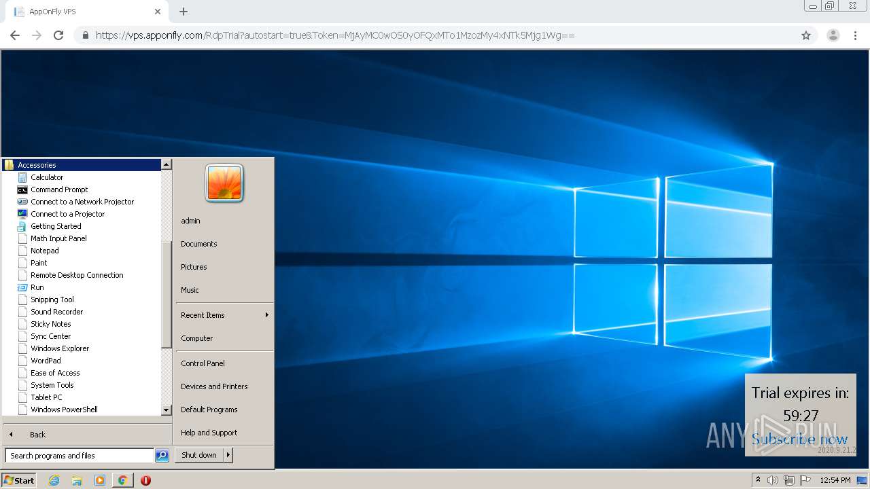Click the Subscribe now link
The width and height of the screenshot is (870, 489).
(799, 439)
